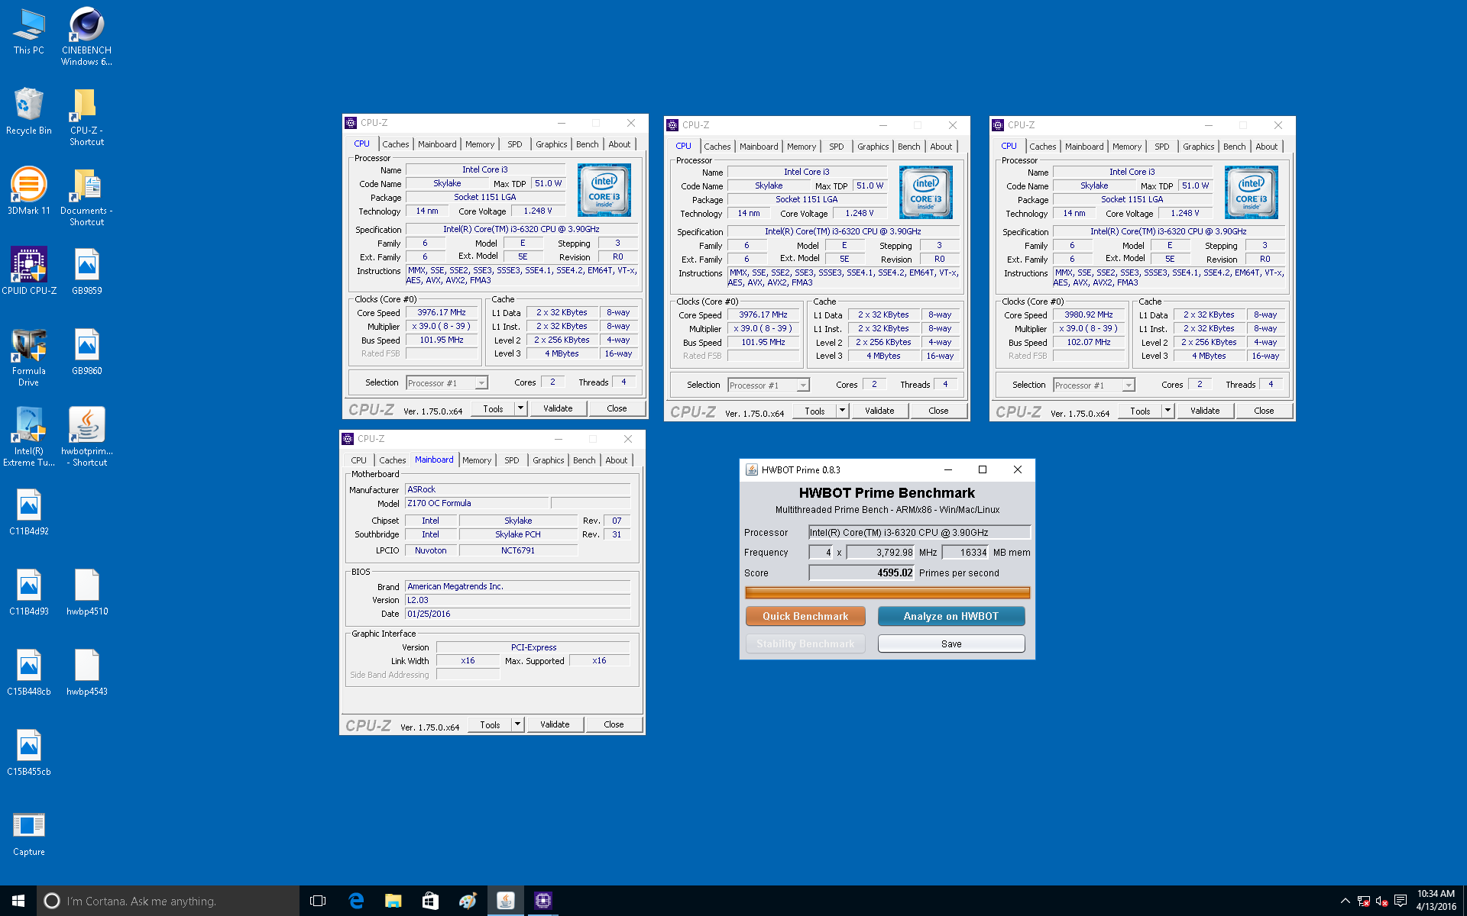Select the hwbp4543 file icon
The height and width of the screenshot is (916, 1467).
(x=86, y=672)
